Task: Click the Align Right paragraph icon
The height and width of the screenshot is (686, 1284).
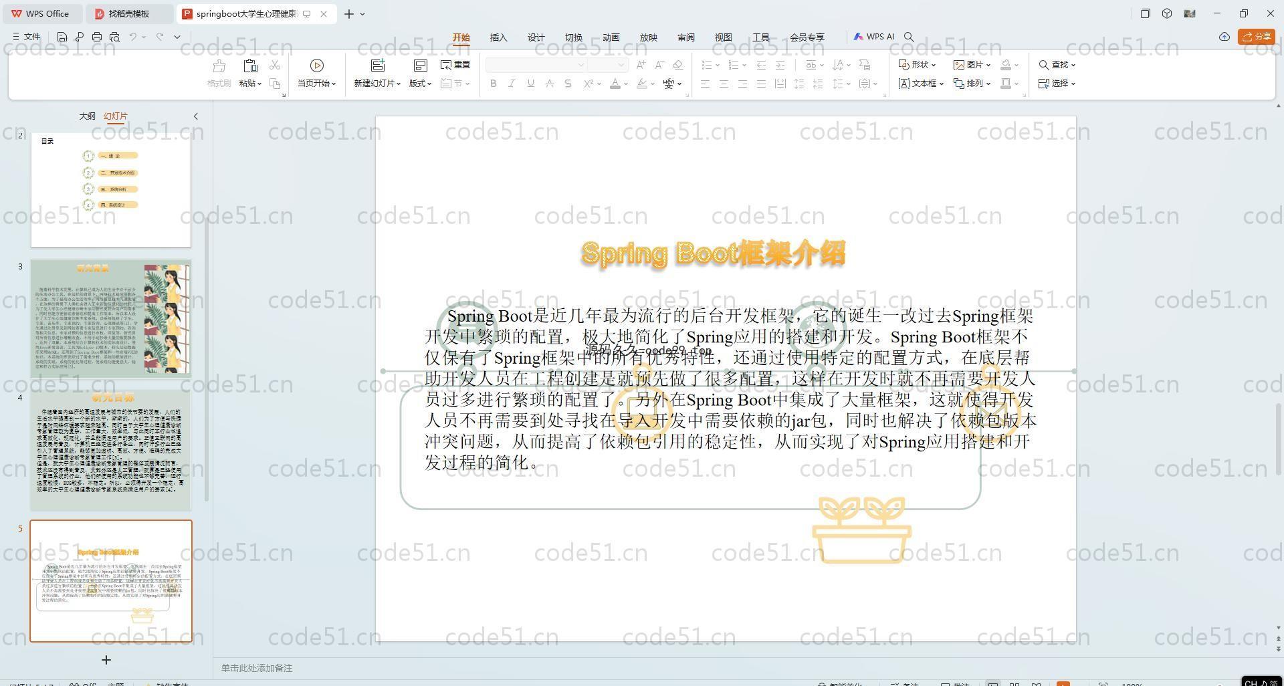Action: click(x=742, y=84)
